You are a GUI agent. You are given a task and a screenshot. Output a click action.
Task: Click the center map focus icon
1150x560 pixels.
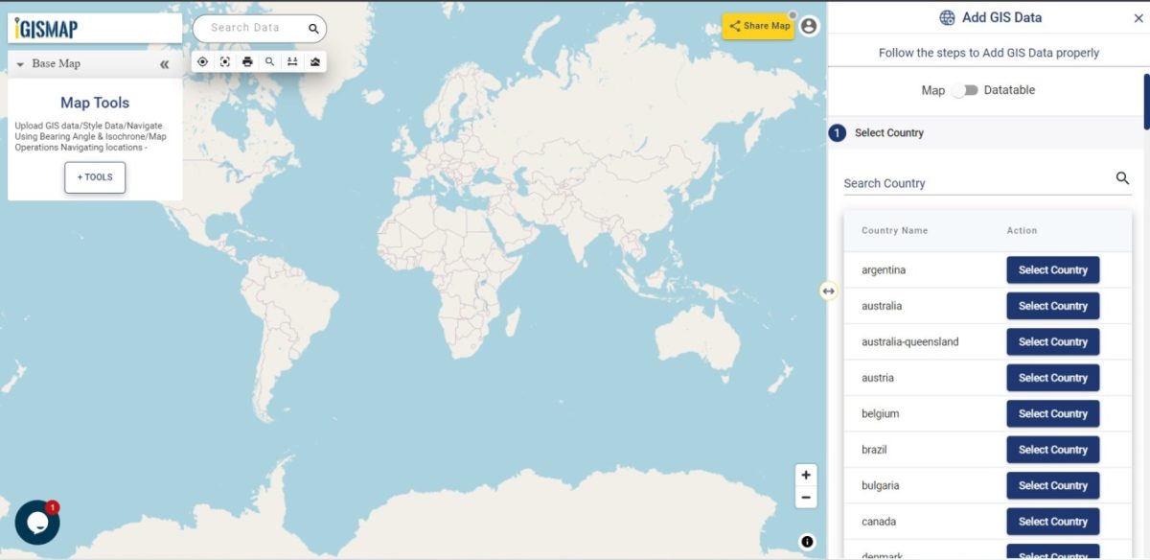coord(225,60)
